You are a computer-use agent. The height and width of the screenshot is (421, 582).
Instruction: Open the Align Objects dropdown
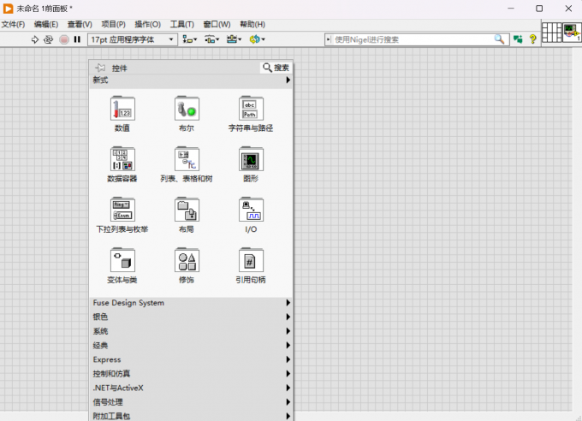coord(190,39)
